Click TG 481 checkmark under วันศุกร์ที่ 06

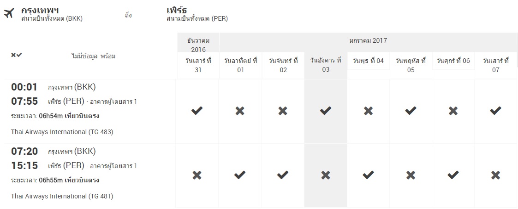click(x=453, y=175)
